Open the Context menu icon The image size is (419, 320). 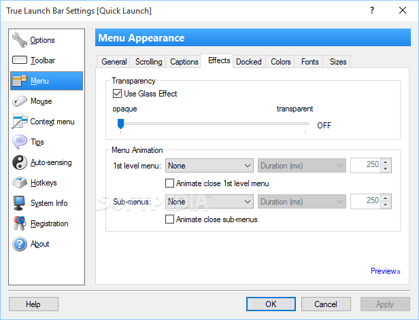point(19,122)
